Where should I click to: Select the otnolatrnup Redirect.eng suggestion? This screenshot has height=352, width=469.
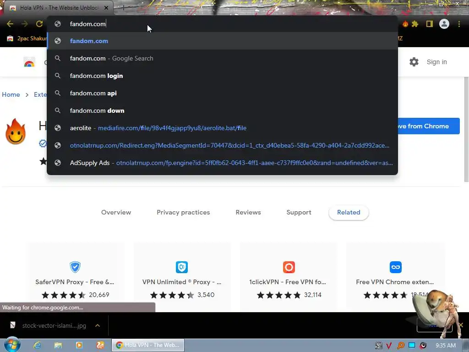222,145
